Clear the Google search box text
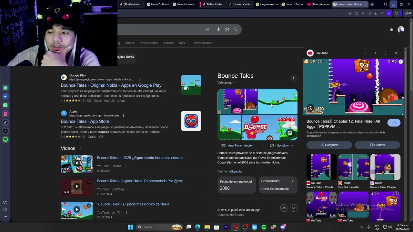413x232 pixels. coord(208,29)
